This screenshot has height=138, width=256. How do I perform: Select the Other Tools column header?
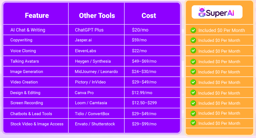97,16
